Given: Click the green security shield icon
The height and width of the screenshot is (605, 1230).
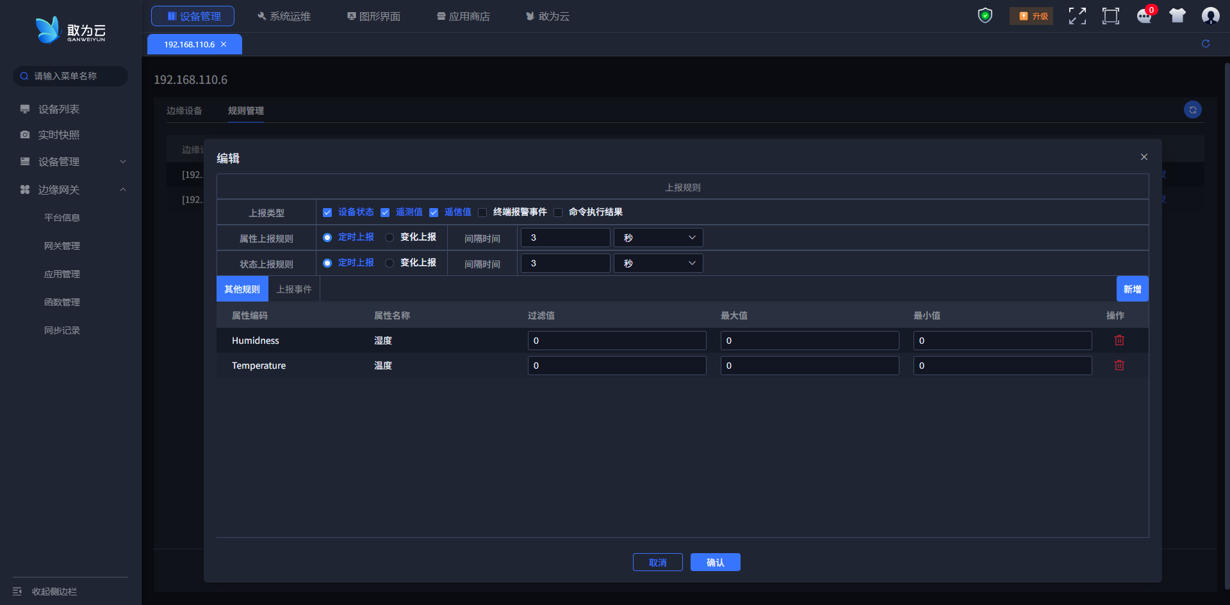Looking at the screenshot, I should 985,15.
